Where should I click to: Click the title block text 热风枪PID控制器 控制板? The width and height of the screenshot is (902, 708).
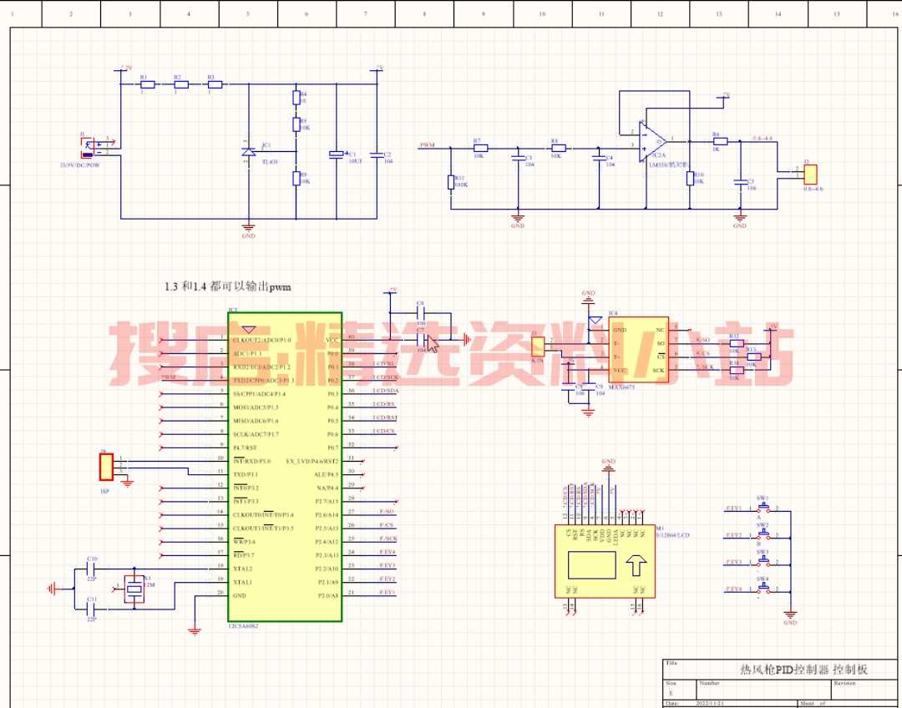803,670
